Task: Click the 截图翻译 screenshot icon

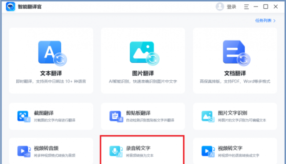Action: [24, 116]
